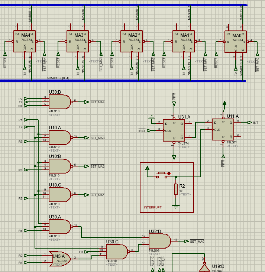Click the IR5 input terminal
The image size is (265, 272).
click(26, 198)
